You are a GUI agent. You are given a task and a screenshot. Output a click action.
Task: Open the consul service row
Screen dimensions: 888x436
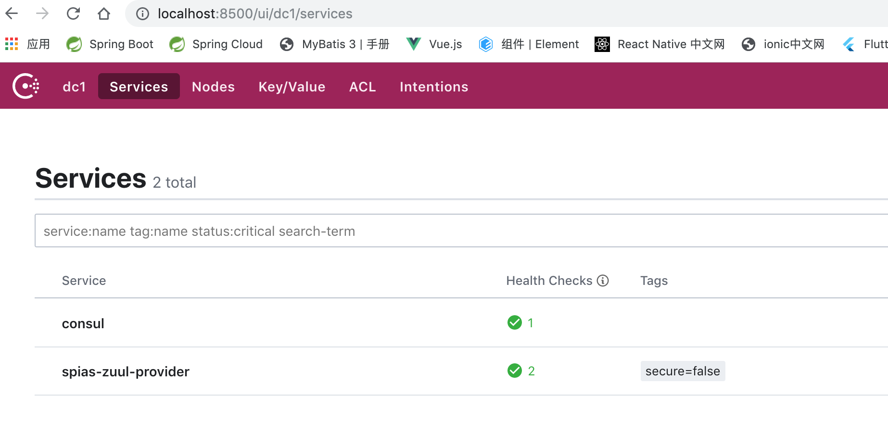(461, 323)
